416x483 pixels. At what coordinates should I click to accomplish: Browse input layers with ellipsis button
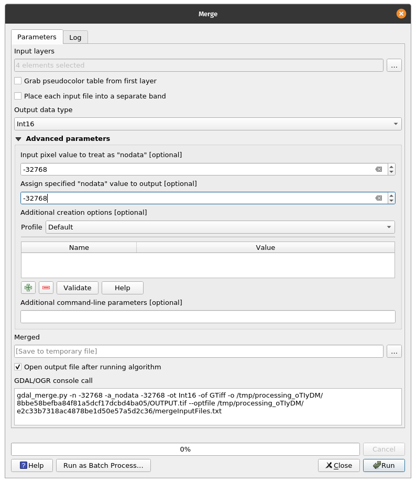[394, 65]
